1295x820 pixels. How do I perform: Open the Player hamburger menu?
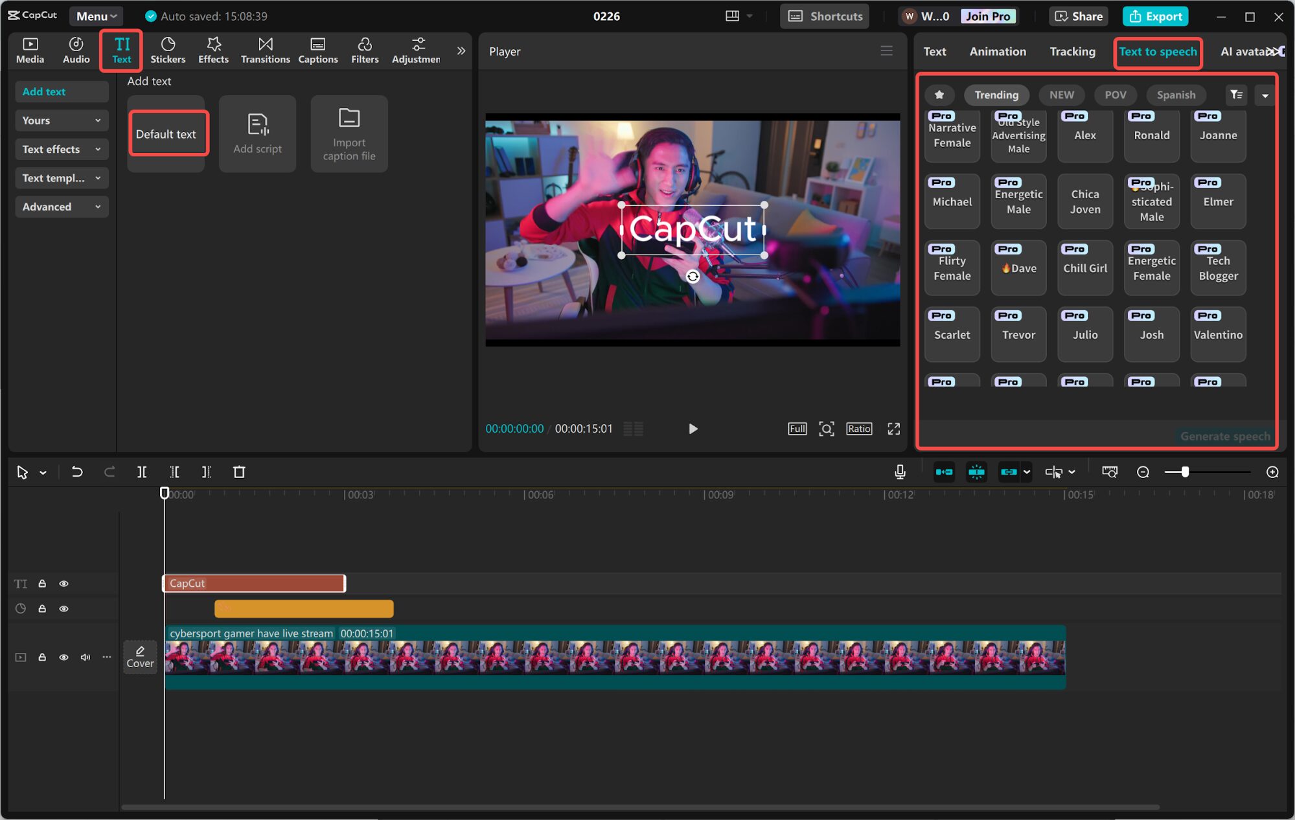[886, 51]
